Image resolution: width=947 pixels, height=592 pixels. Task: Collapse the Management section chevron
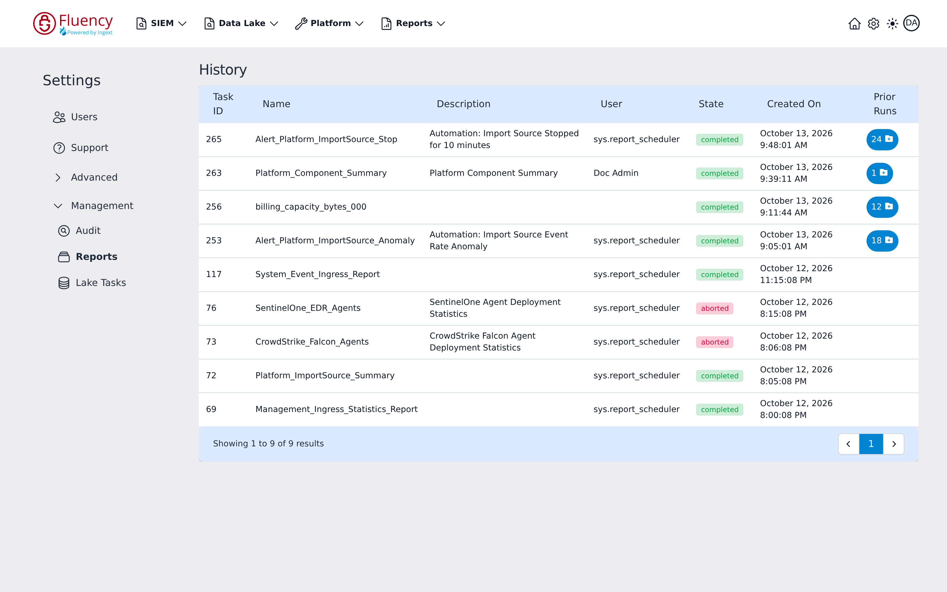click(x=58, y=206)
